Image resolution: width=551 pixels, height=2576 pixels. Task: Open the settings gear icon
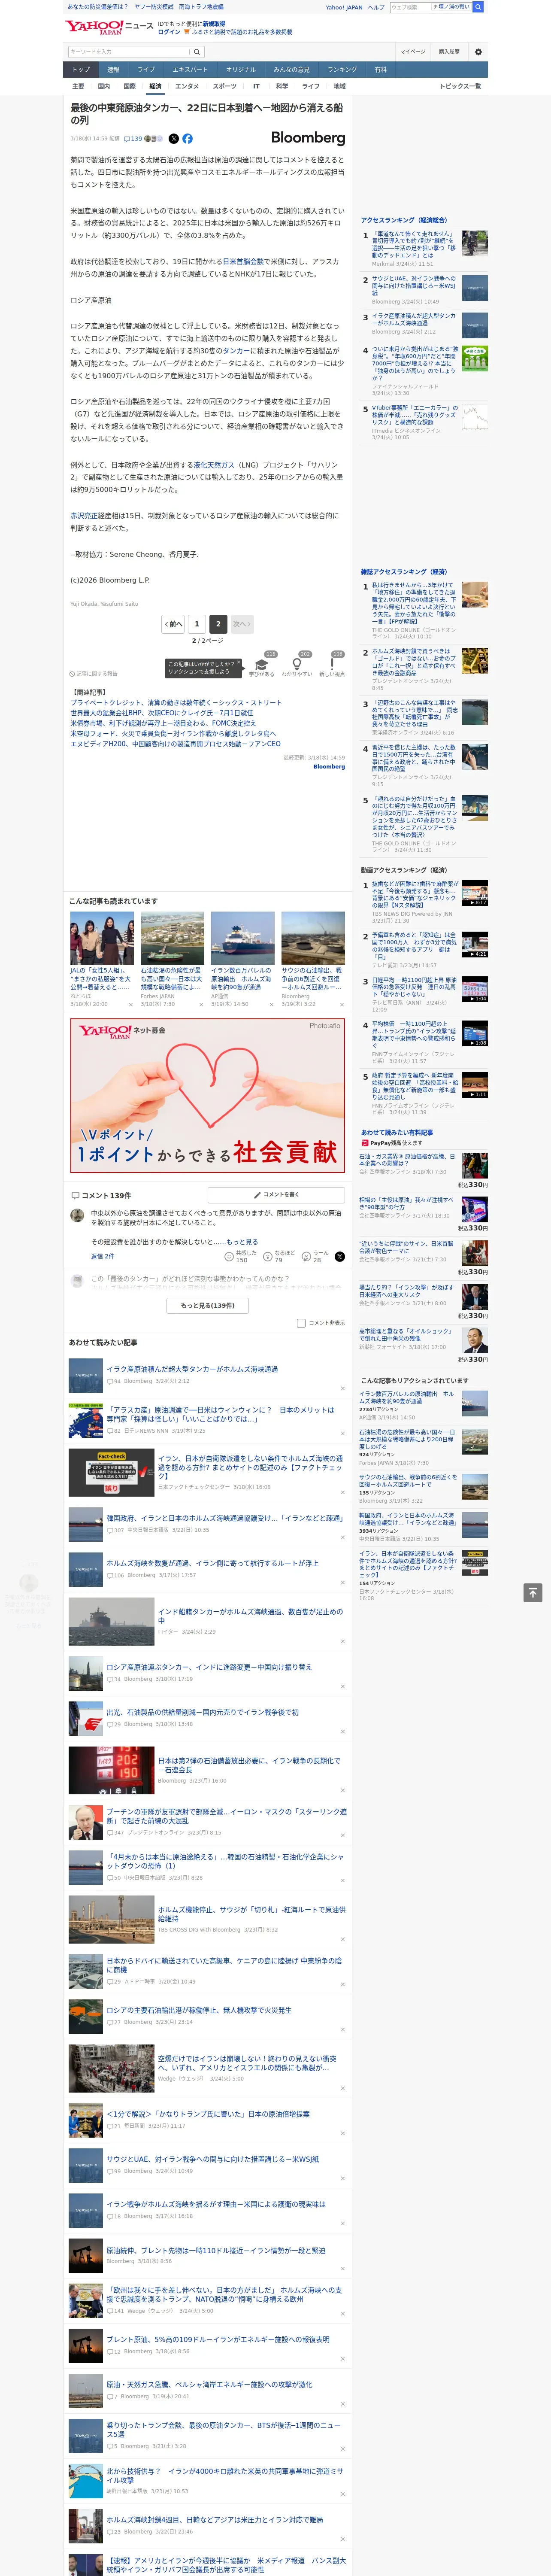pyautogui.click(x=478, y=52)
